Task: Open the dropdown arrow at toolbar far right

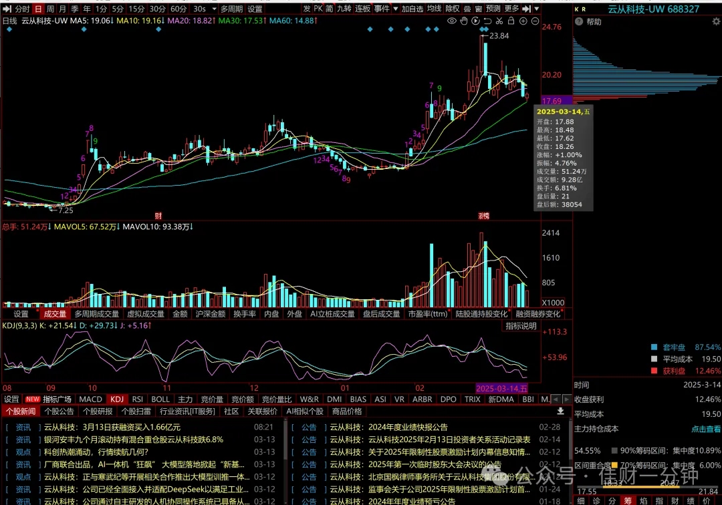Action: tap(537, 9)
